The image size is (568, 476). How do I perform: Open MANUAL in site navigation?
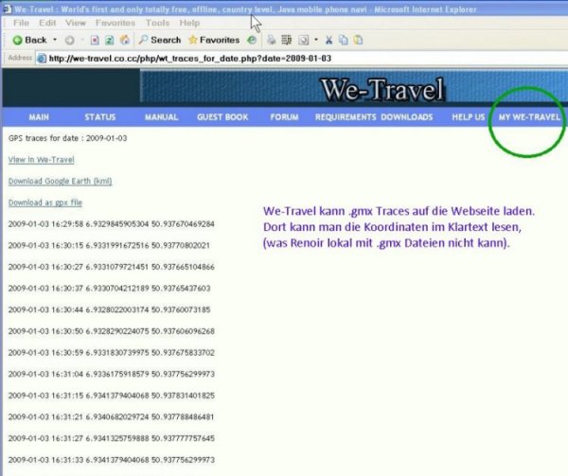(162, 117)
